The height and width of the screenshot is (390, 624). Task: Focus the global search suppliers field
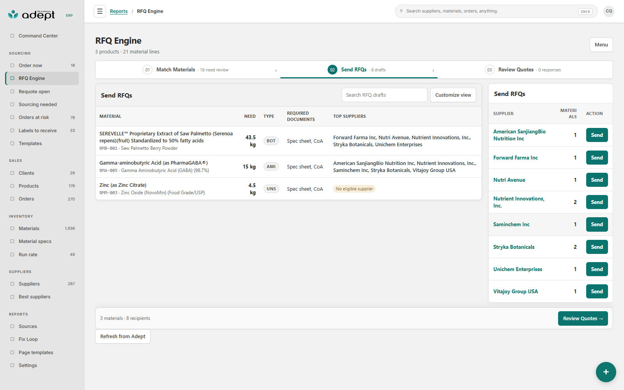[x=496, y=11]
